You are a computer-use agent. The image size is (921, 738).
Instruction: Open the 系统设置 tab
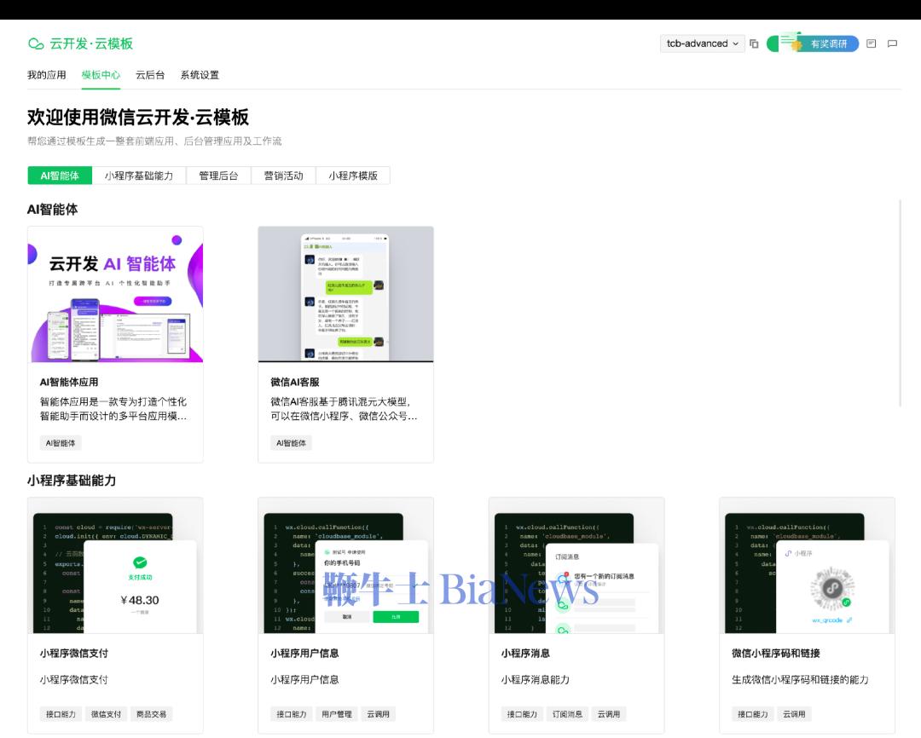(x=200, y=75)
